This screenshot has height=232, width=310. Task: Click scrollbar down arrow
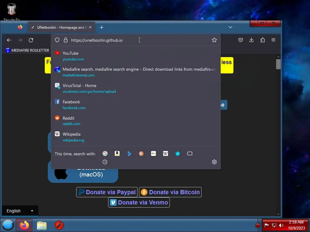(279, 214)
